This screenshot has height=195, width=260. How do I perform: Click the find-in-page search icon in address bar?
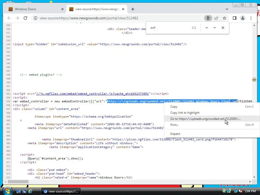pyautogui.click(x=208, y=18)
